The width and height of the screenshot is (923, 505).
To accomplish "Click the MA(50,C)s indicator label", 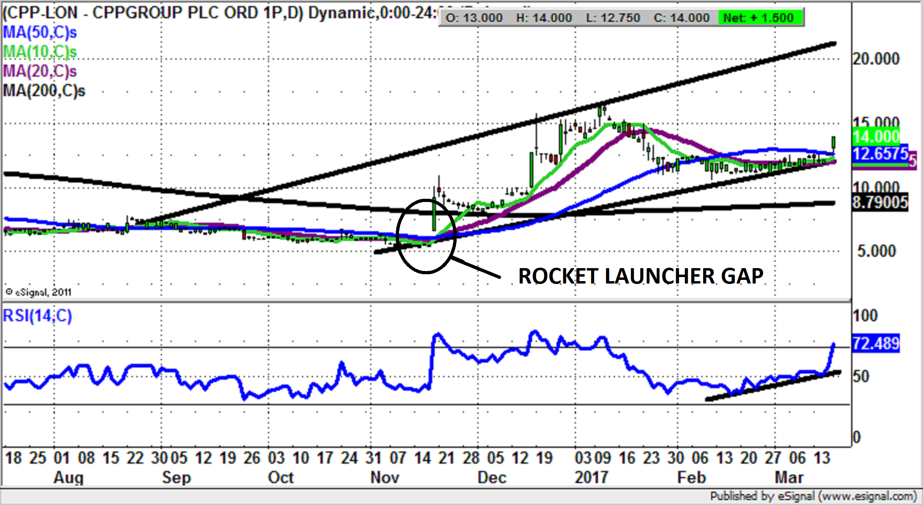I will (x=39, y=32).
